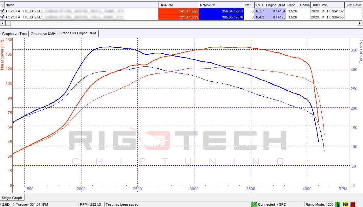The width and height of the screenshot is (363, 207).
Task: Click the Torque (N*M) axis label
Action: coord(361,51)
